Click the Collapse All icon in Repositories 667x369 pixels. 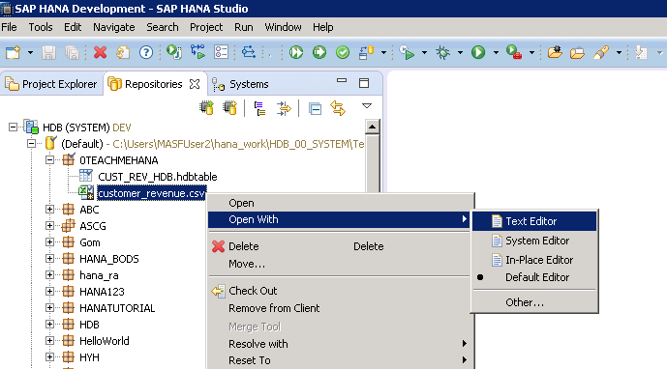pyautogui.click(x=315, y=109)
